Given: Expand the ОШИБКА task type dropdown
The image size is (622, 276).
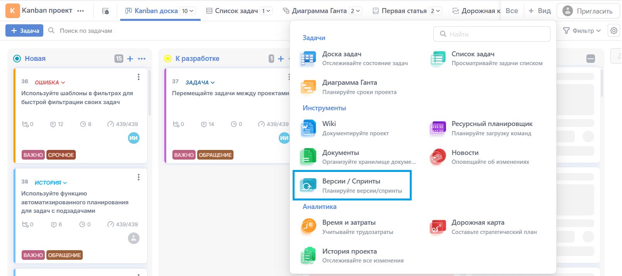Looking at the screenshot, I should [50, 82].
